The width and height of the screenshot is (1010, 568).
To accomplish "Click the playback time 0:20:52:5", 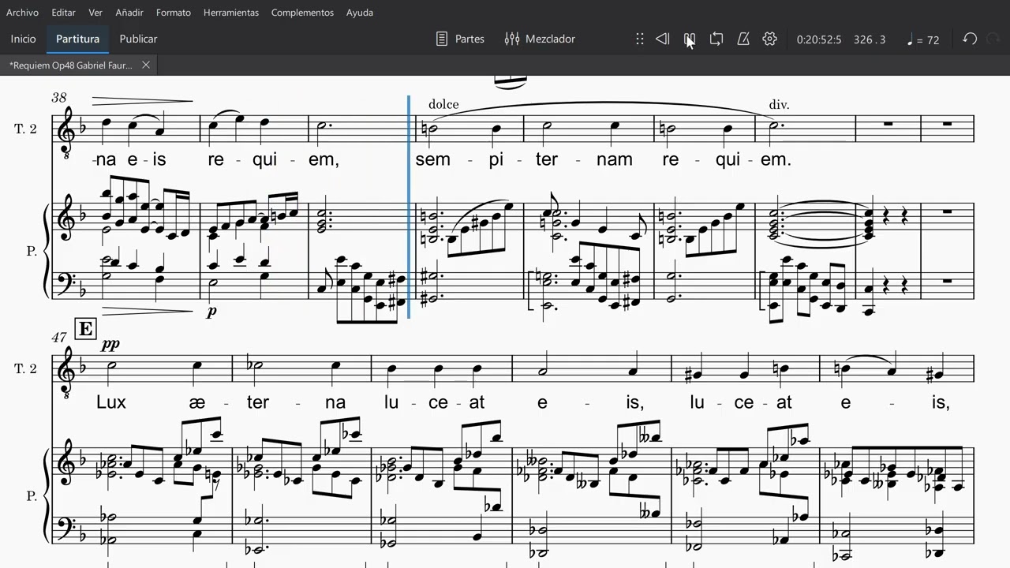I will 819,39.
